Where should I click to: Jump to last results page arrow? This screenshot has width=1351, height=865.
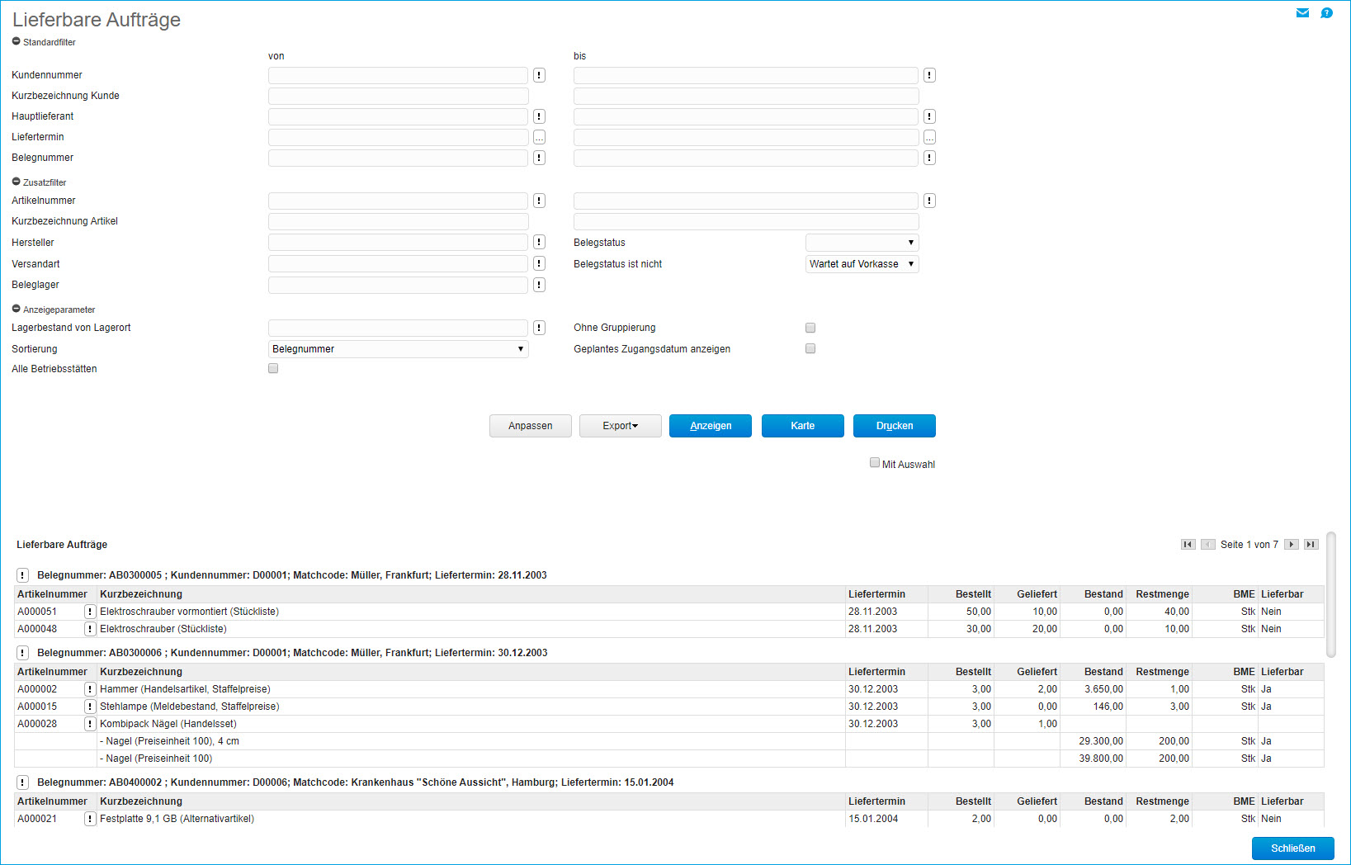(1311, 545)
